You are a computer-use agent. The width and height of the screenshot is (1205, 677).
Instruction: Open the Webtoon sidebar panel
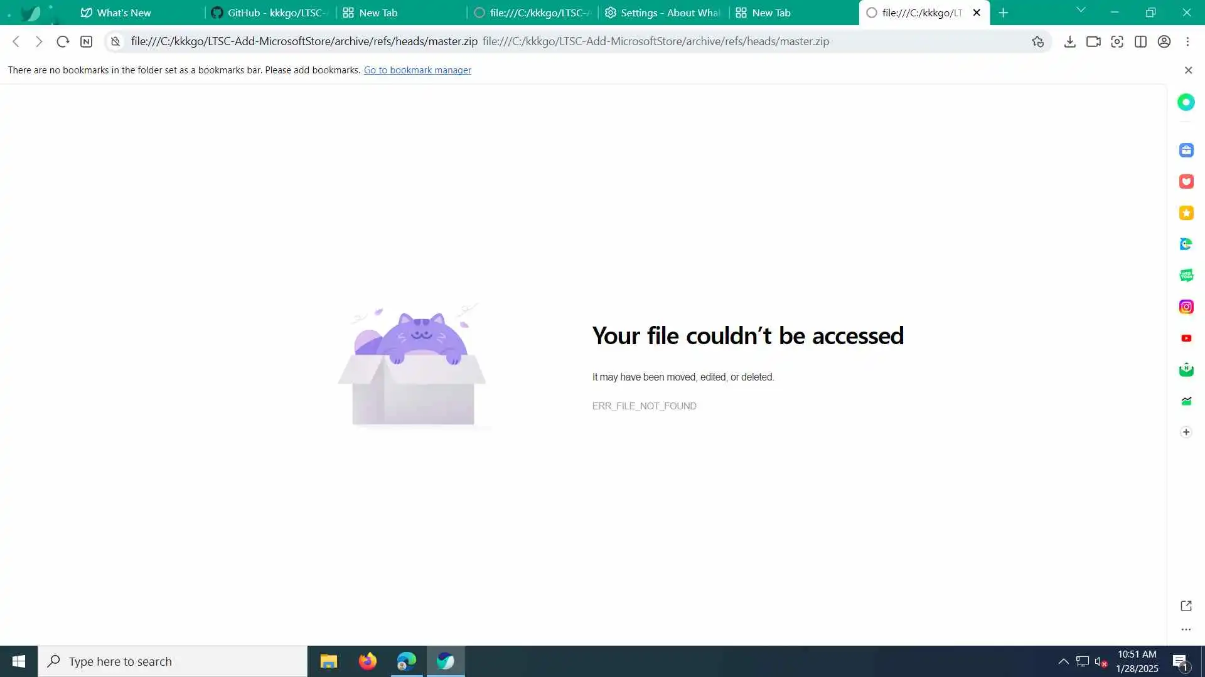[1186, 276]
